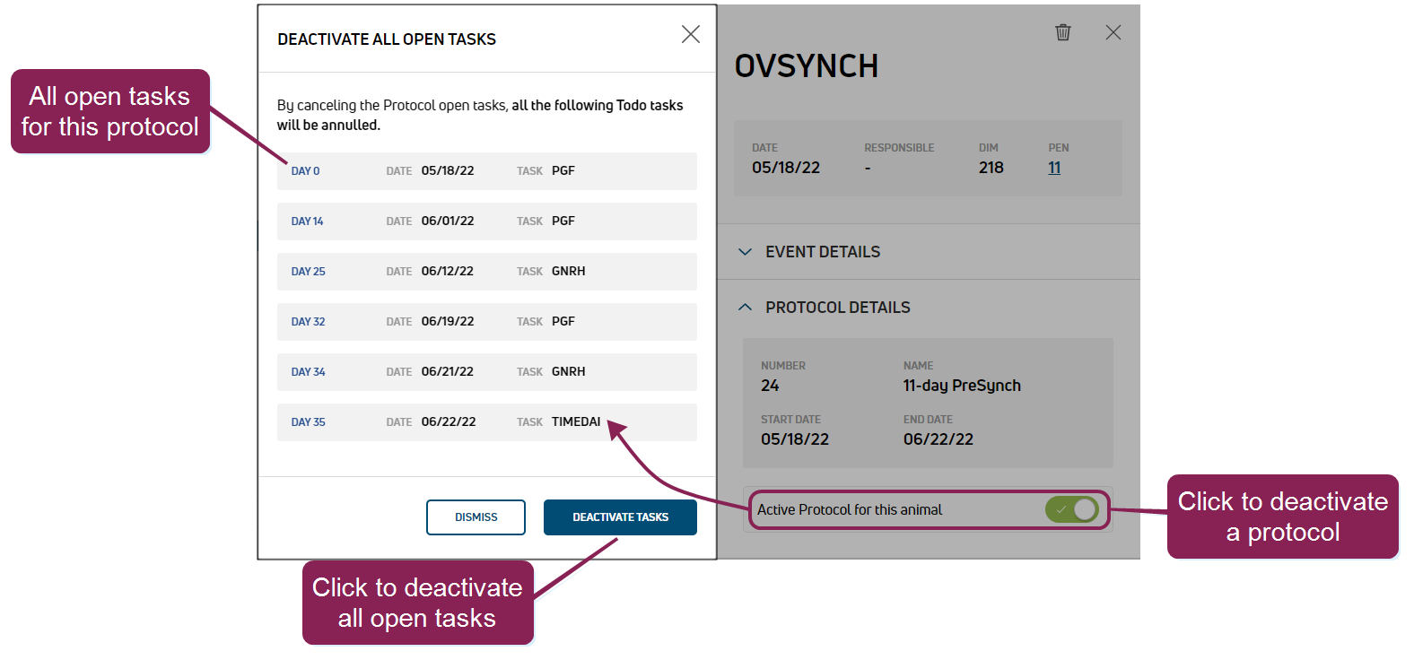Collapse the Protocol Details section
The image size is (1414, 660).
(836, 308)
